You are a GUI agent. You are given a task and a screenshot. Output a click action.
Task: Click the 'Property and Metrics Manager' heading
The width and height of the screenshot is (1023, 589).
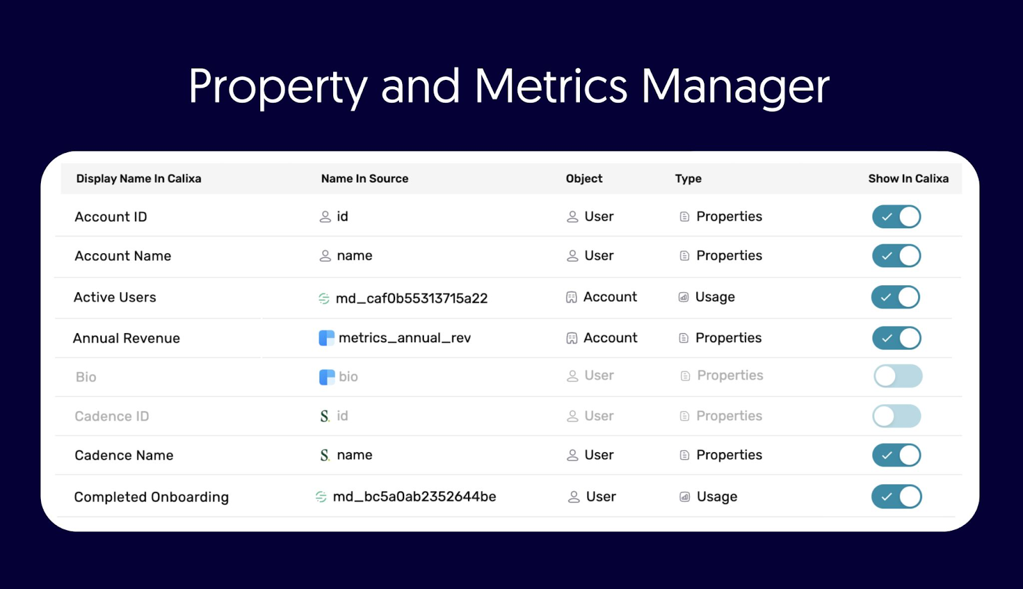(x=509, y=87)
